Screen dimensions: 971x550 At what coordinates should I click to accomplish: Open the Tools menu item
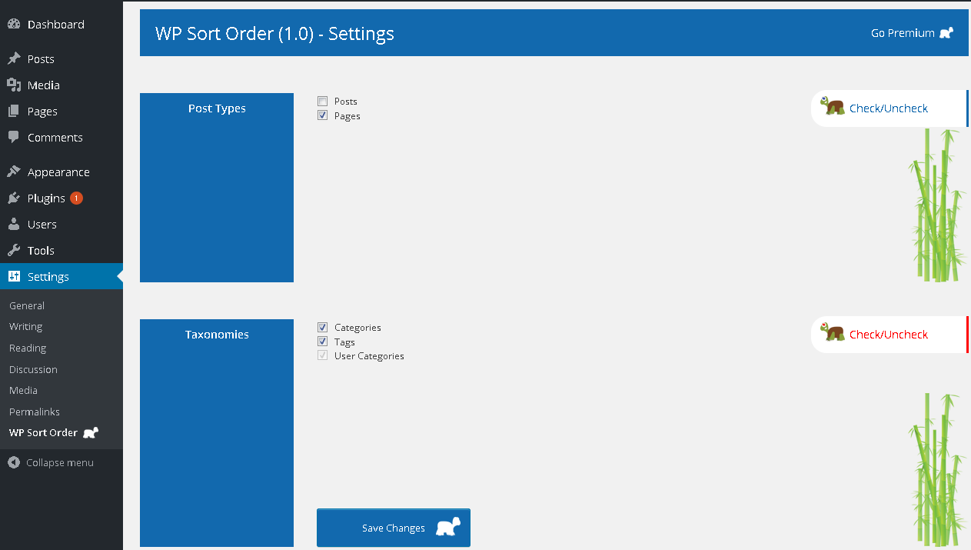pyautogui.click(x=62, y=250)
